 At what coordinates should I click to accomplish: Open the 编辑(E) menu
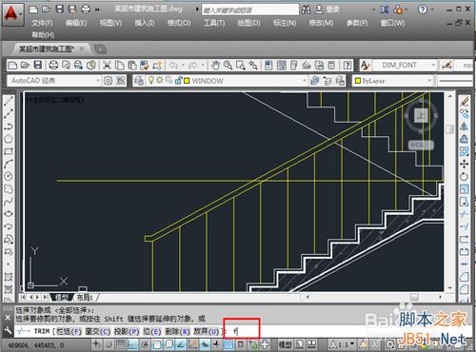click(76, 23)
